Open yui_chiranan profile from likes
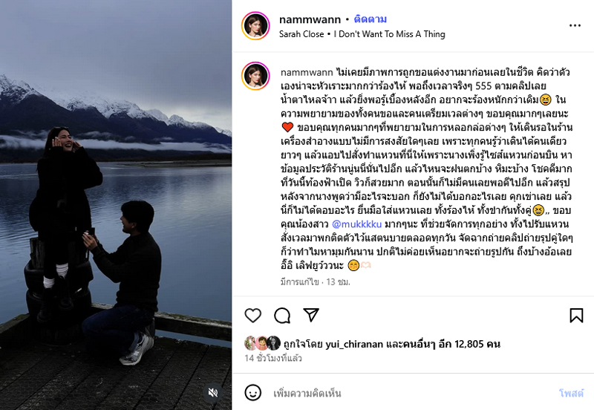Image resolution: width=594 pixels, height=410 pixels. tap(354, 344)
